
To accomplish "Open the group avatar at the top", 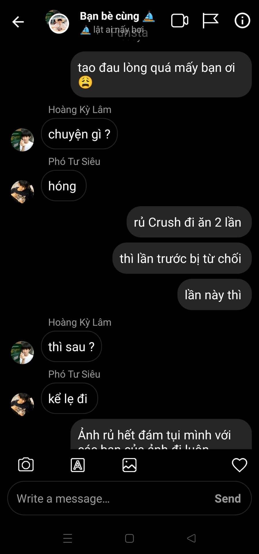I will click(x=58, y=22).
